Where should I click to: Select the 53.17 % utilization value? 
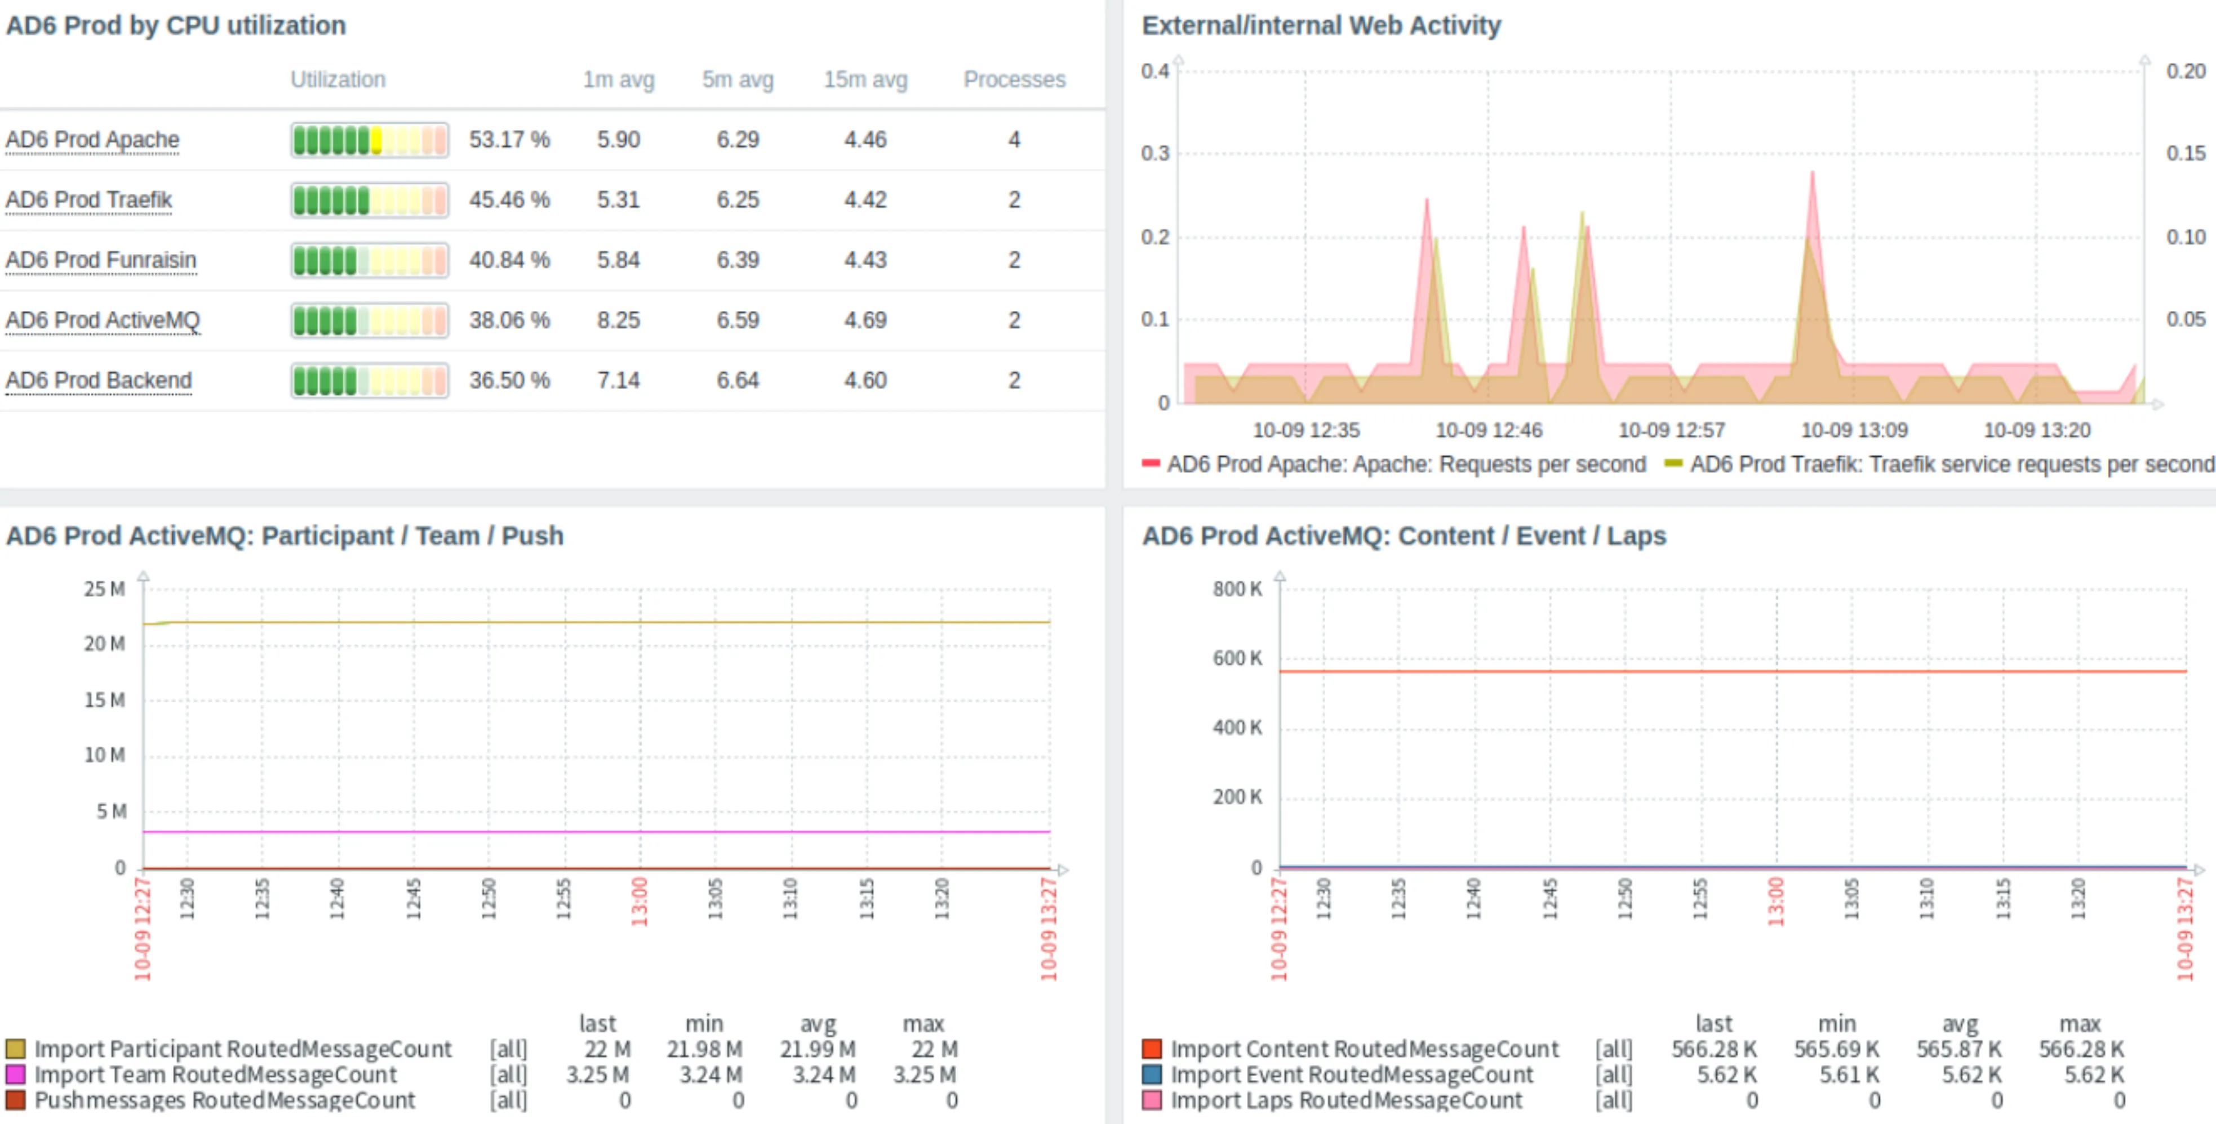(x=509, y=139)
